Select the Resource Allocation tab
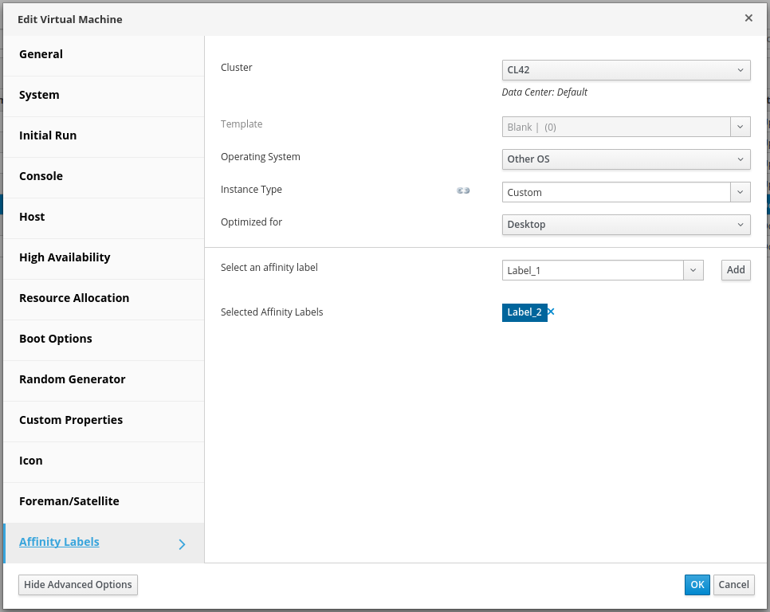The image size is (770, 612). pos(74,298)
